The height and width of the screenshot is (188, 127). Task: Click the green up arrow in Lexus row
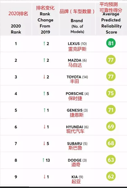click(x=44, y=44)
